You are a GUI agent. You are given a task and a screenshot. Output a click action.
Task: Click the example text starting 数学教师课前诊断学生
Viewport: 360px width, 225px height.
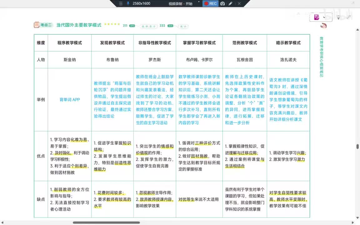click(199, 100)
